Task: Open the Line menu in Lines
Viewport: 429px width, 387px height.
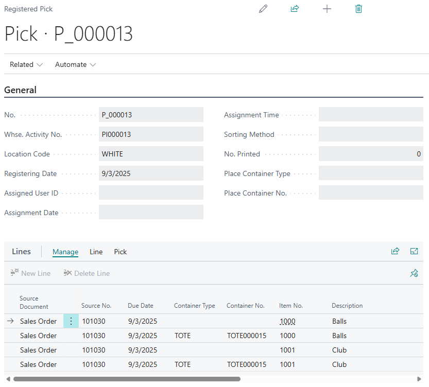Action: point(96,252)
